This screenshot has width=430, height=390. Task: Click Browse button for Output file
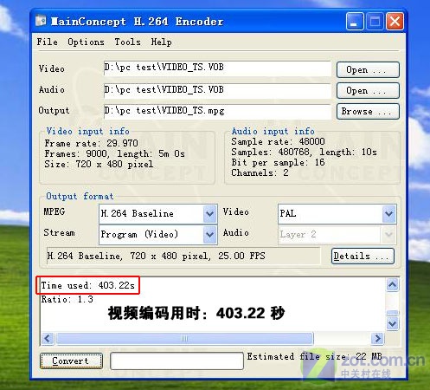pos(368,111)
